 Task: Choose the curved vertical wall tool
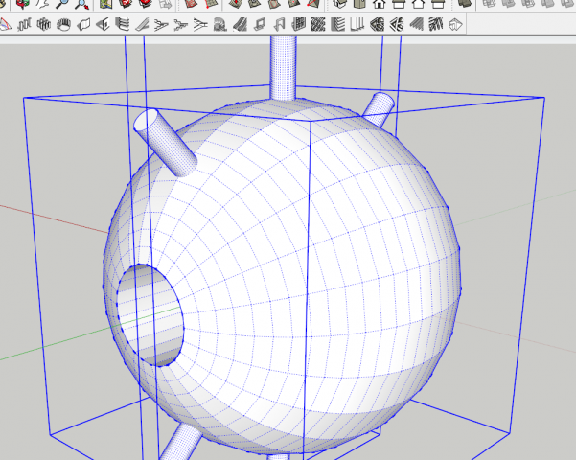click(x=83, y=25)
